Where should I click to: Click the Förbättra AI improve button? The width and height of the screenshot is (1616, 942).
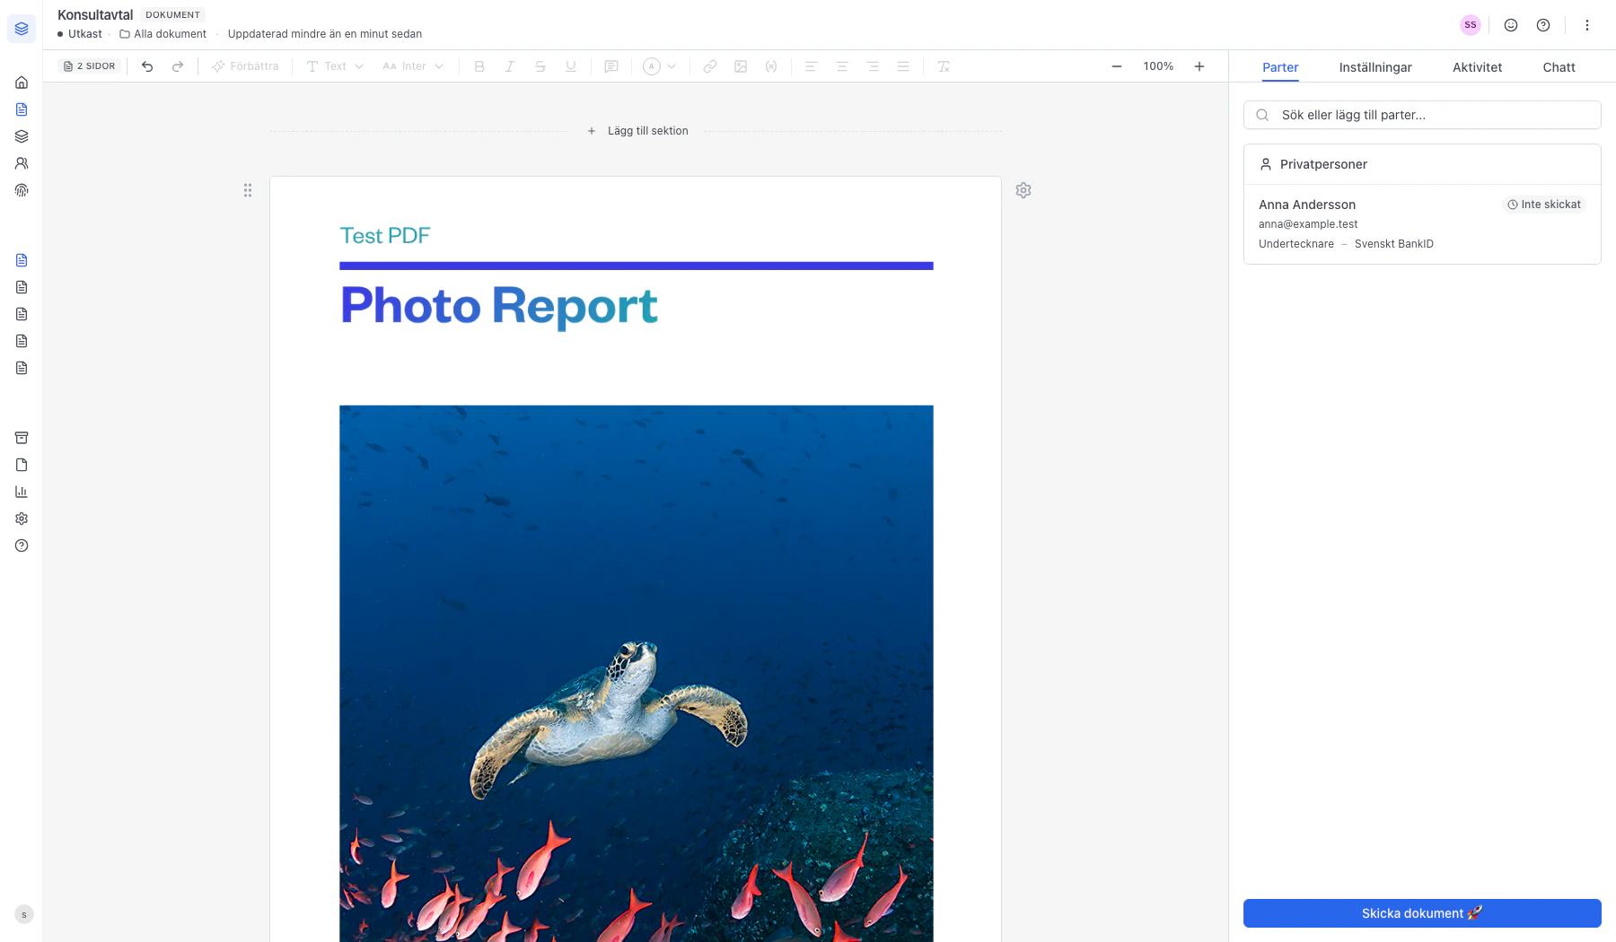point(245,66)
